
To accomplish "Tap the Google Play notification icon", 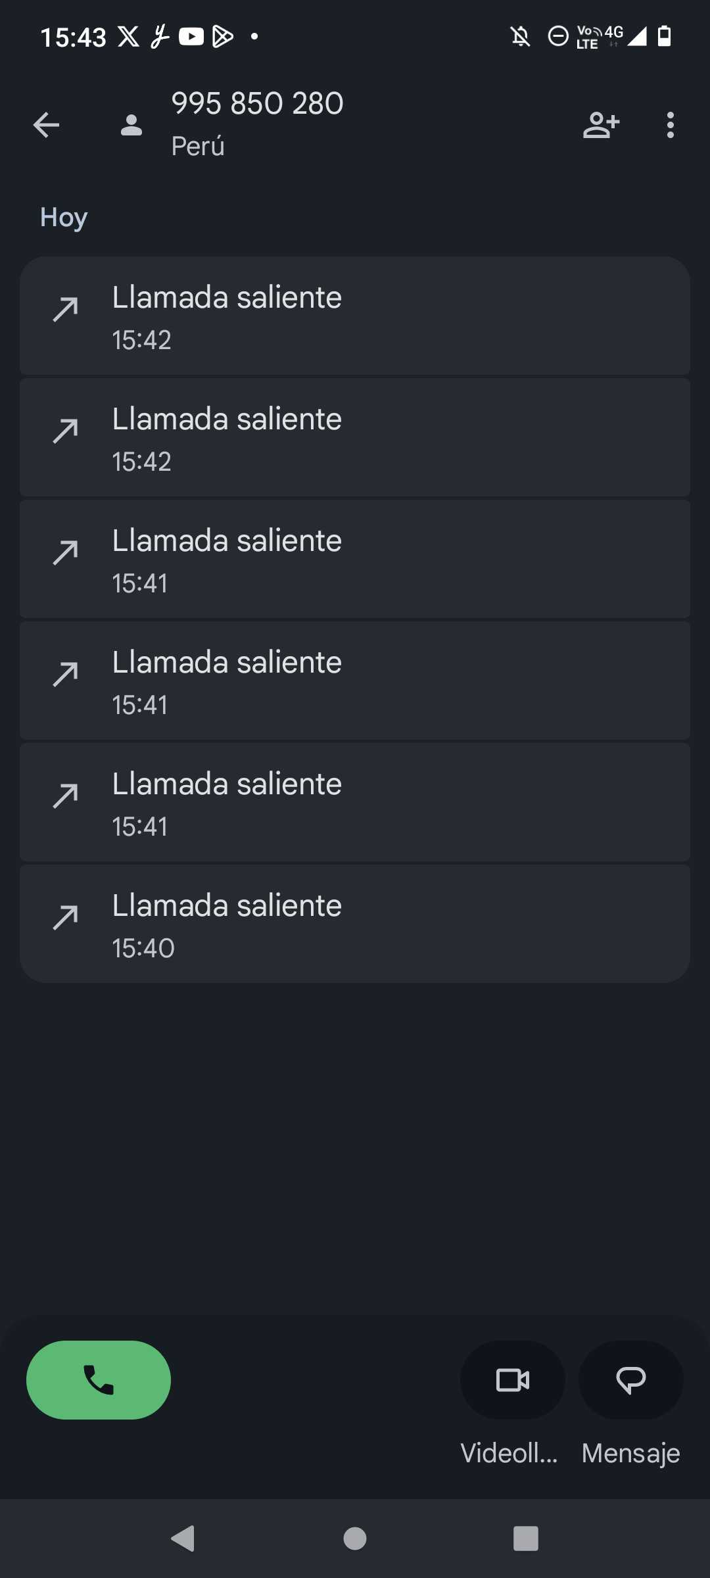I will pos(223,37).
